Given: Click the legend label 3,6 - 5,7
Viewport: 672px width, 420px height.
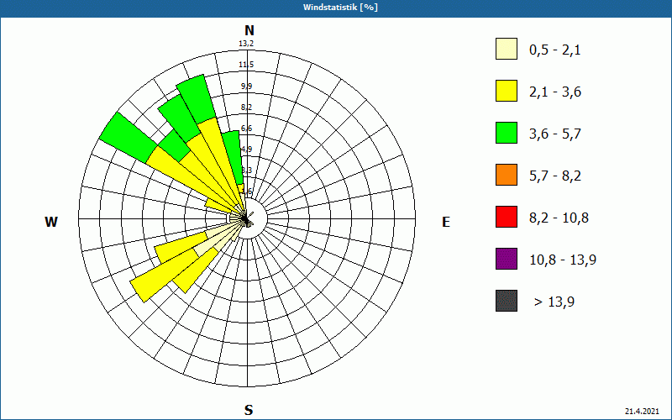Looking at the screenshot, I should pyautogui.click(x=555, y=134).
